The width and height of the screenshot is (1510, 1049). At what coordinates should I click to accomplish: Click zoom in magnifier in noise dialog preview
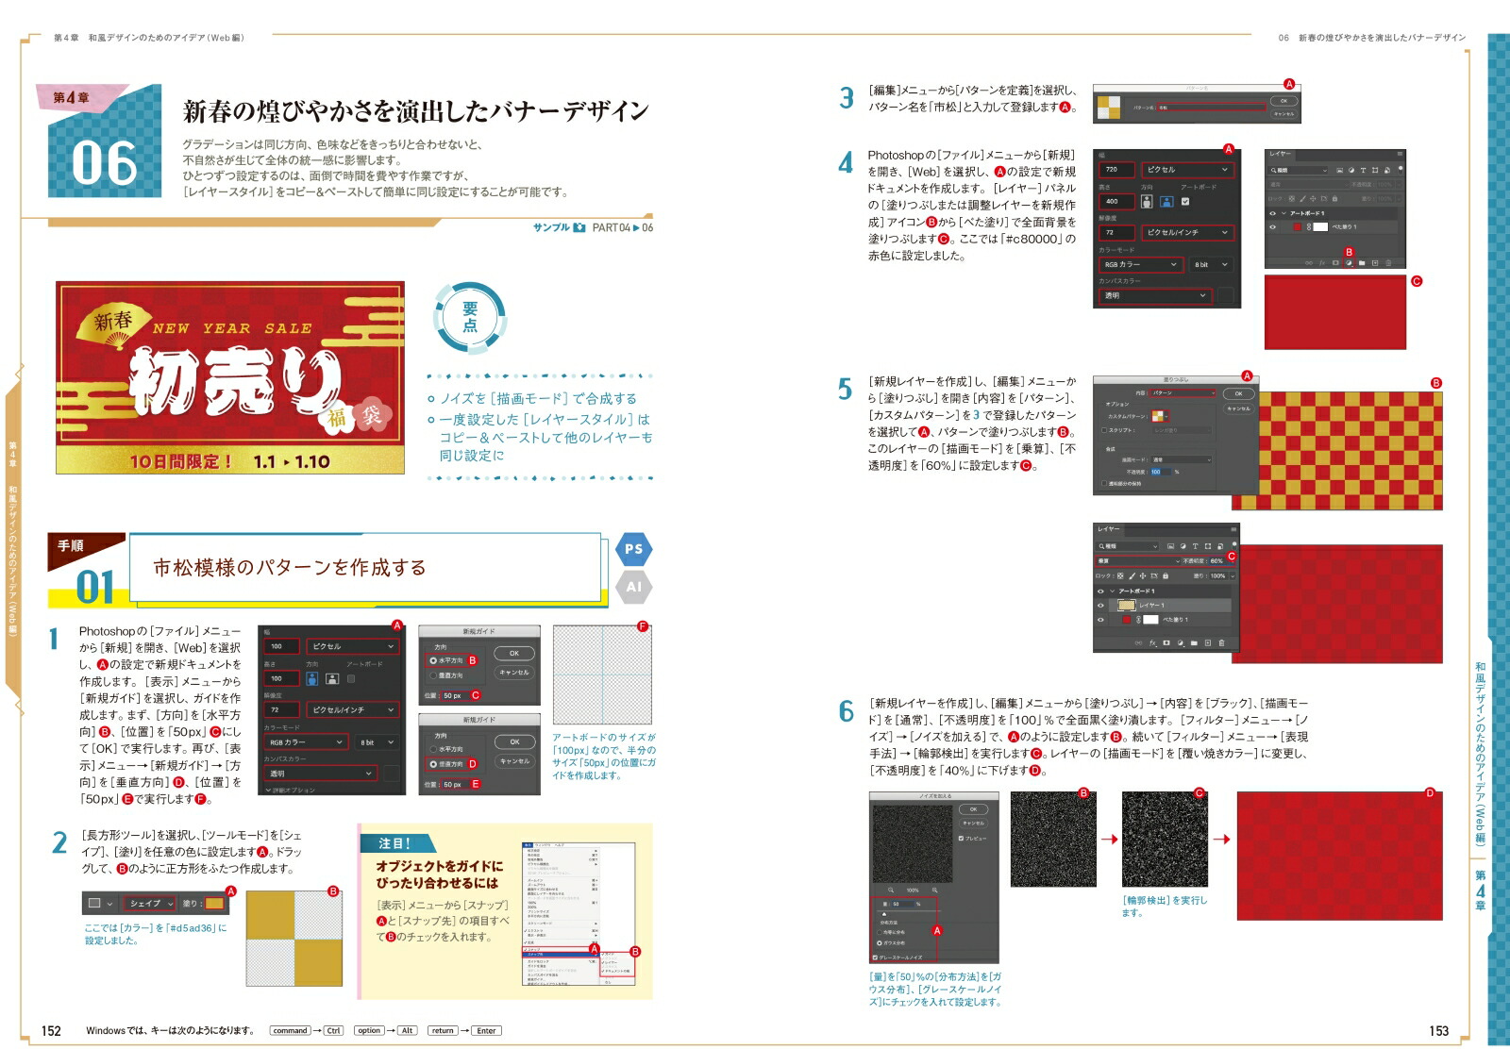[935, 890]
